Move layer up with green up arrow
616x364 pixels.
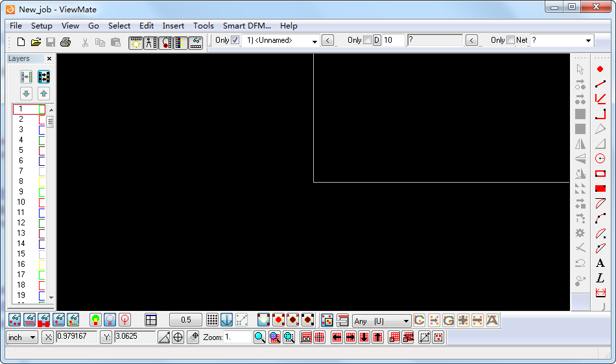pyautogui.click(x=43, y=94)
